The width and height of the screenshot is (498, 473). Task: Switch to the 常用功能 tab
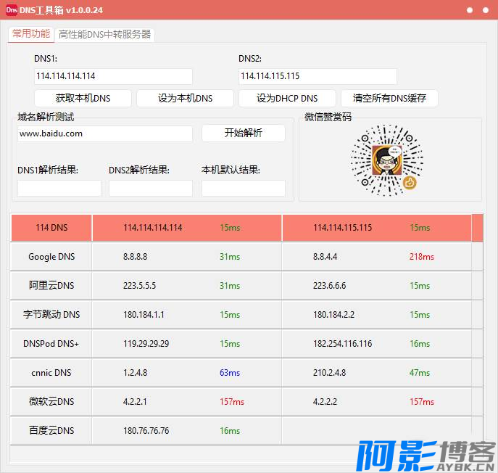[31, 33]
